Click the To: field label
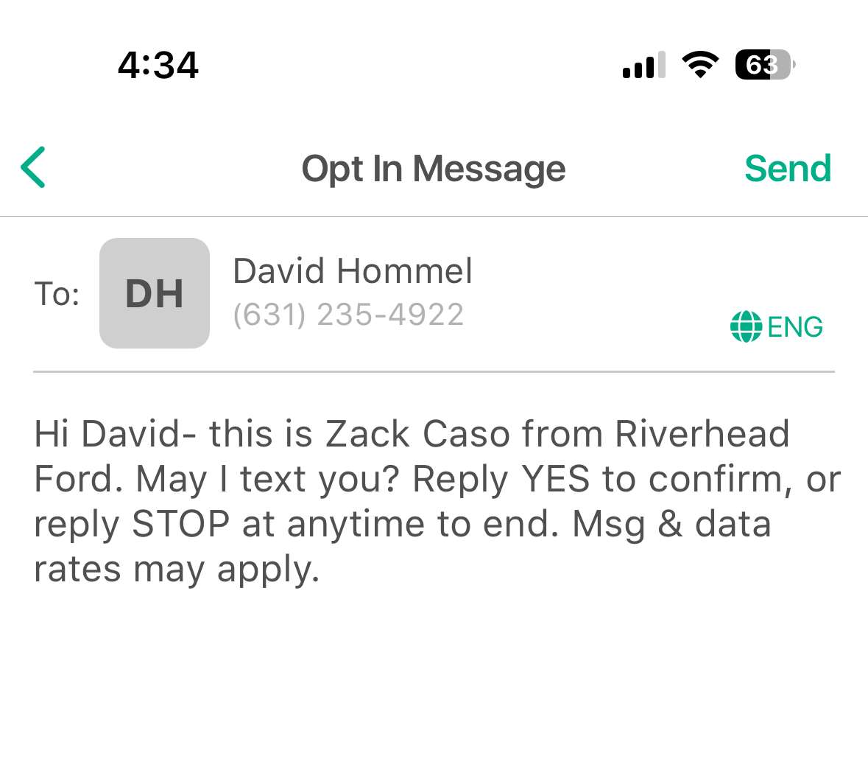868x784 pixels. pos(57,294)
